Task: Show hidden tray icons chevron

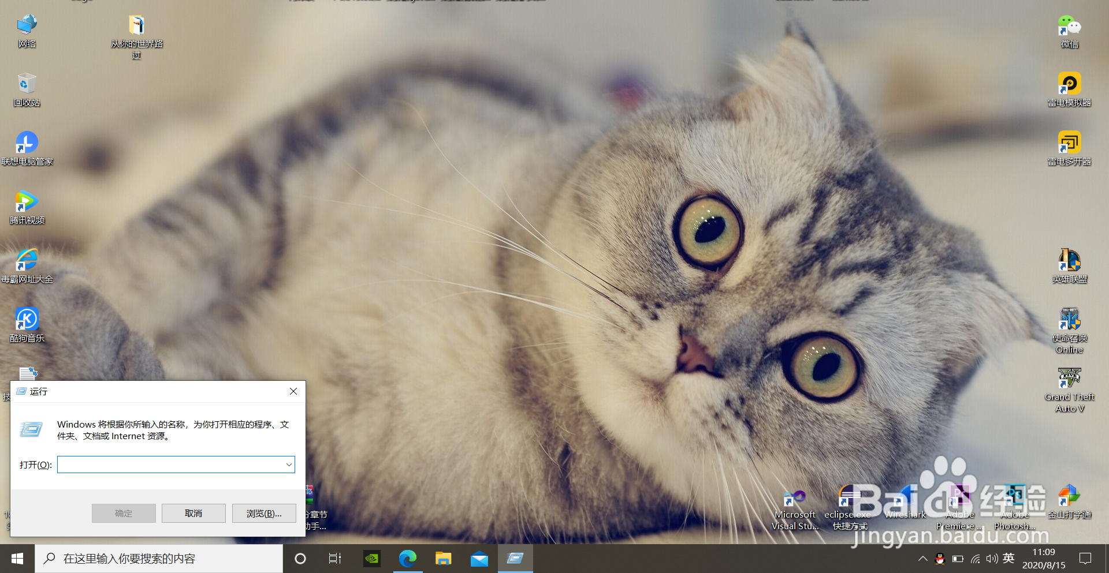Action: click(x=922, y=559)
